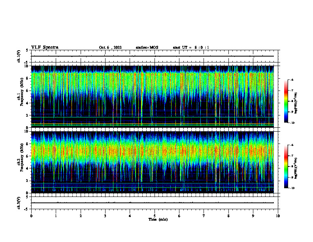The image size is (313, 242).
Task: Click the "4" tick on Time axis
Action: 130,216
